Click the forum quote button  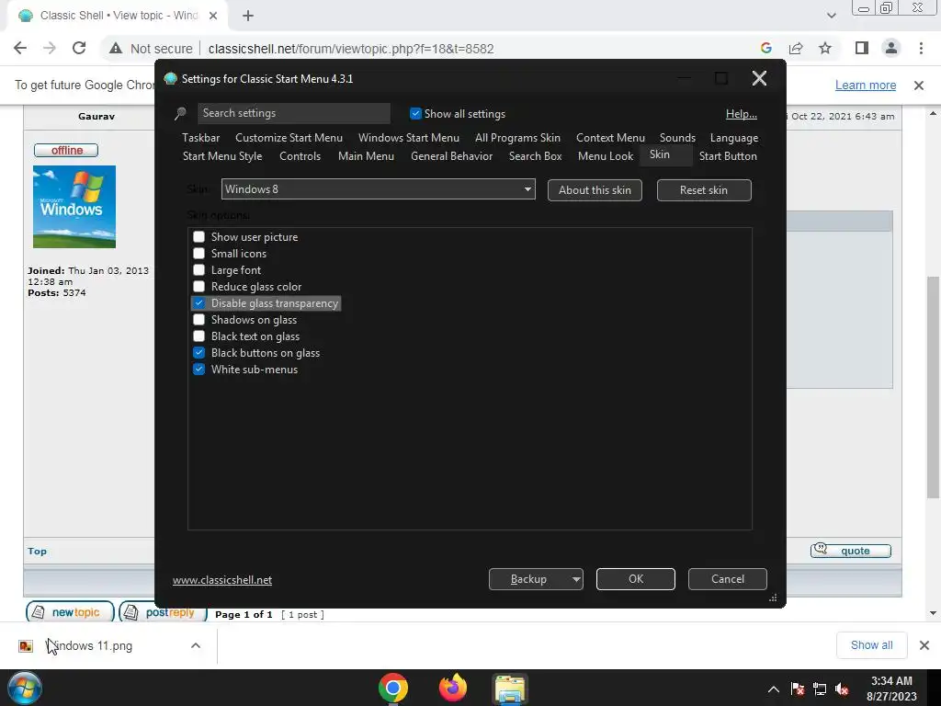coord(850,551)
